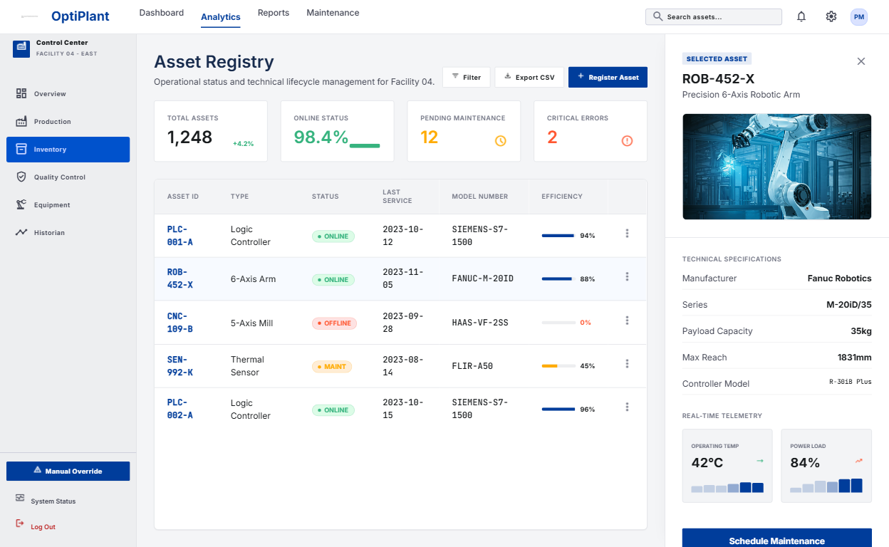Open the notifications bell

click(801, 16)
